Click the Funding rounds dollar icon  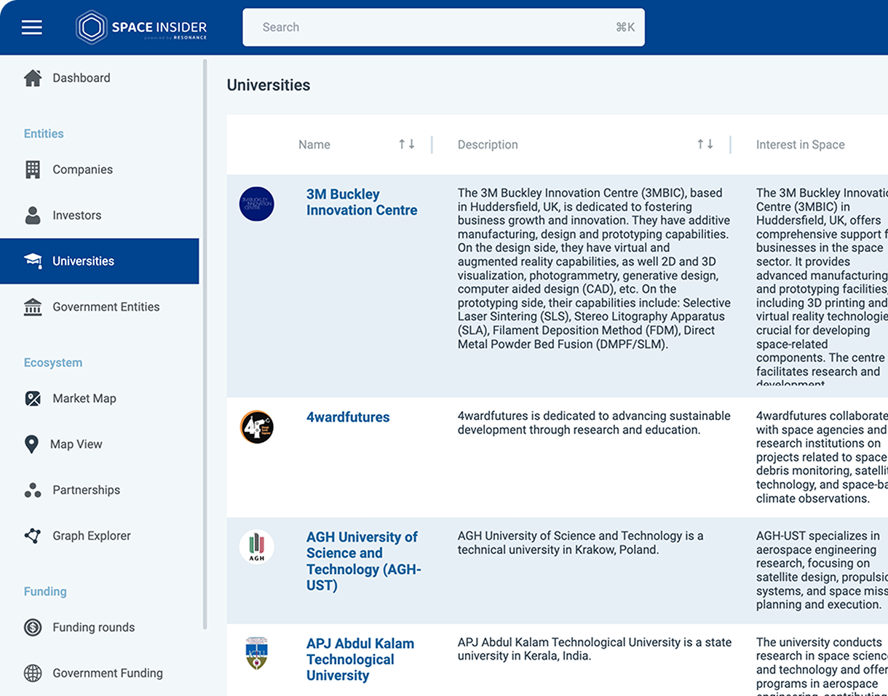[33, 628]
